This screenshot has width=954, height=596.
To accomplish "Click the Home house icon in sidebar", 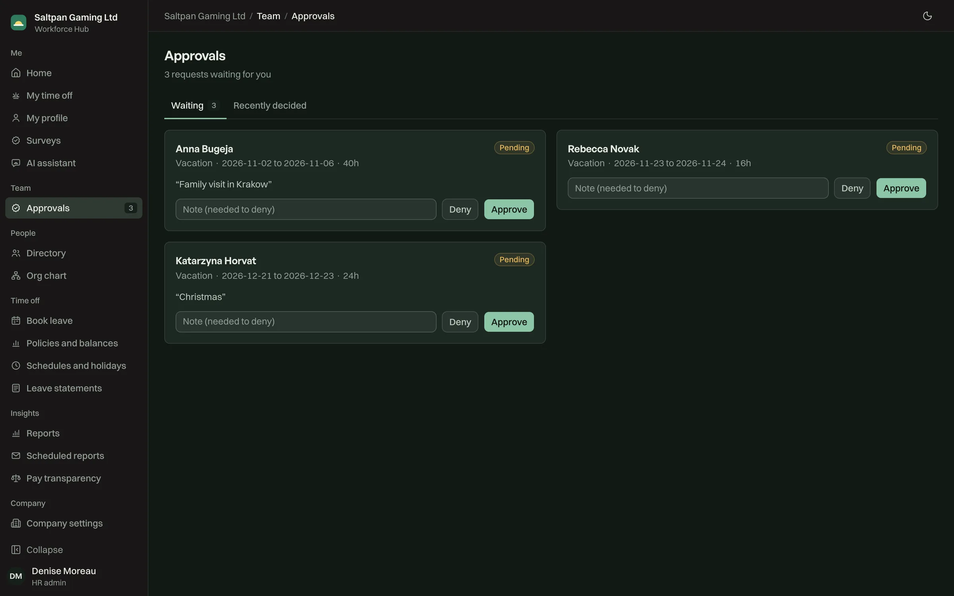I will pos(16,73).
